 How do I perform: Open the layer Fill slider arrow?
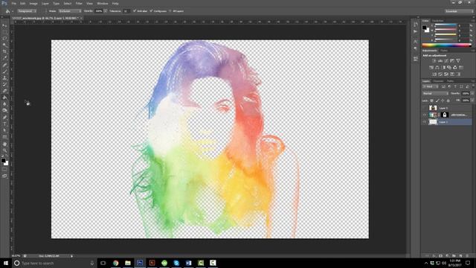472,100
